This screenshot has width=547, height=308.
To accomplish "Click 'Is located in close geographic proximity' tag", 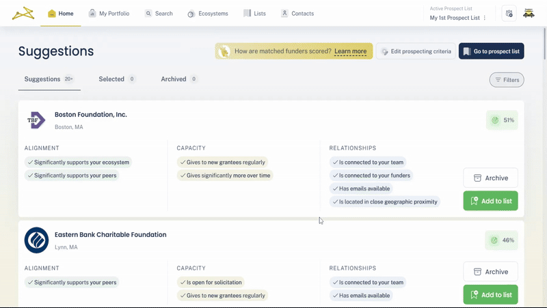I will (x=385, y=201).
